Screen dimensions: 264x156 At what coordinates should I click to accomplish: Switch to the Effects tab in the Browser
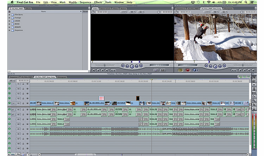[28, 8]
